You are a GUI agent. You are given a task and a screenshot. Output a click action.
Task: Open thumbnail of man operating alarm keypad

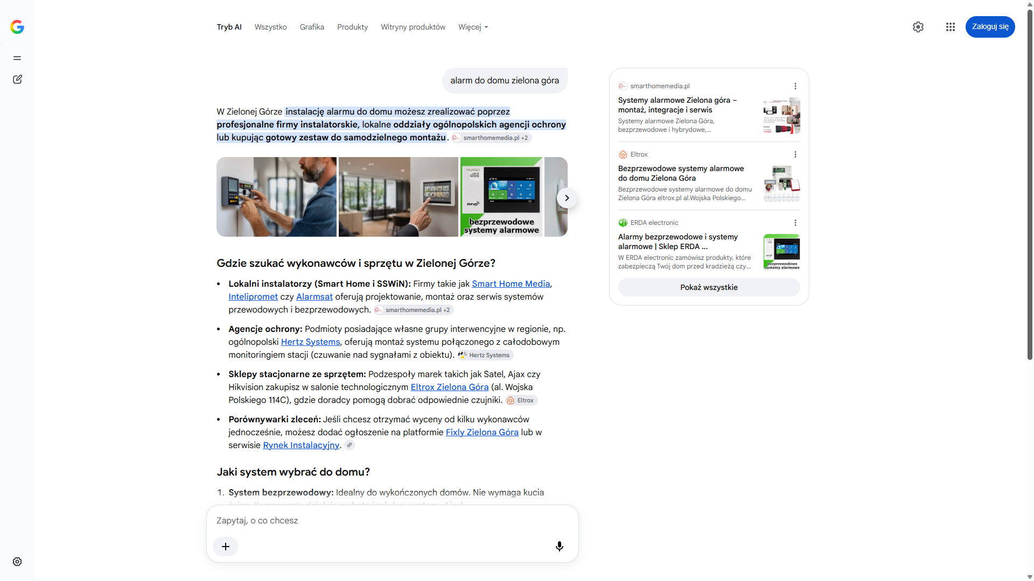276,197
